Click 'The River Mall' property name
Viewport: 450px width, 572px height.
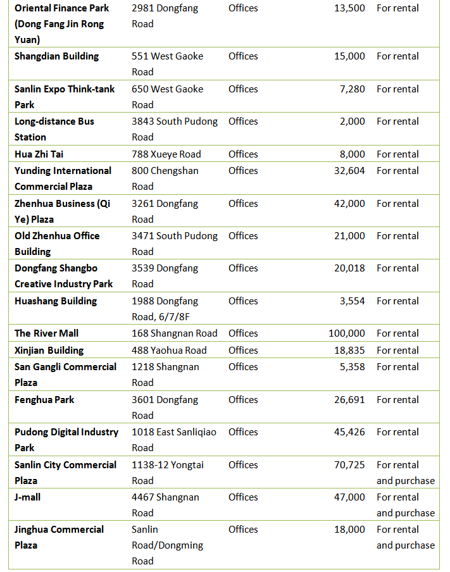(47, 333)
